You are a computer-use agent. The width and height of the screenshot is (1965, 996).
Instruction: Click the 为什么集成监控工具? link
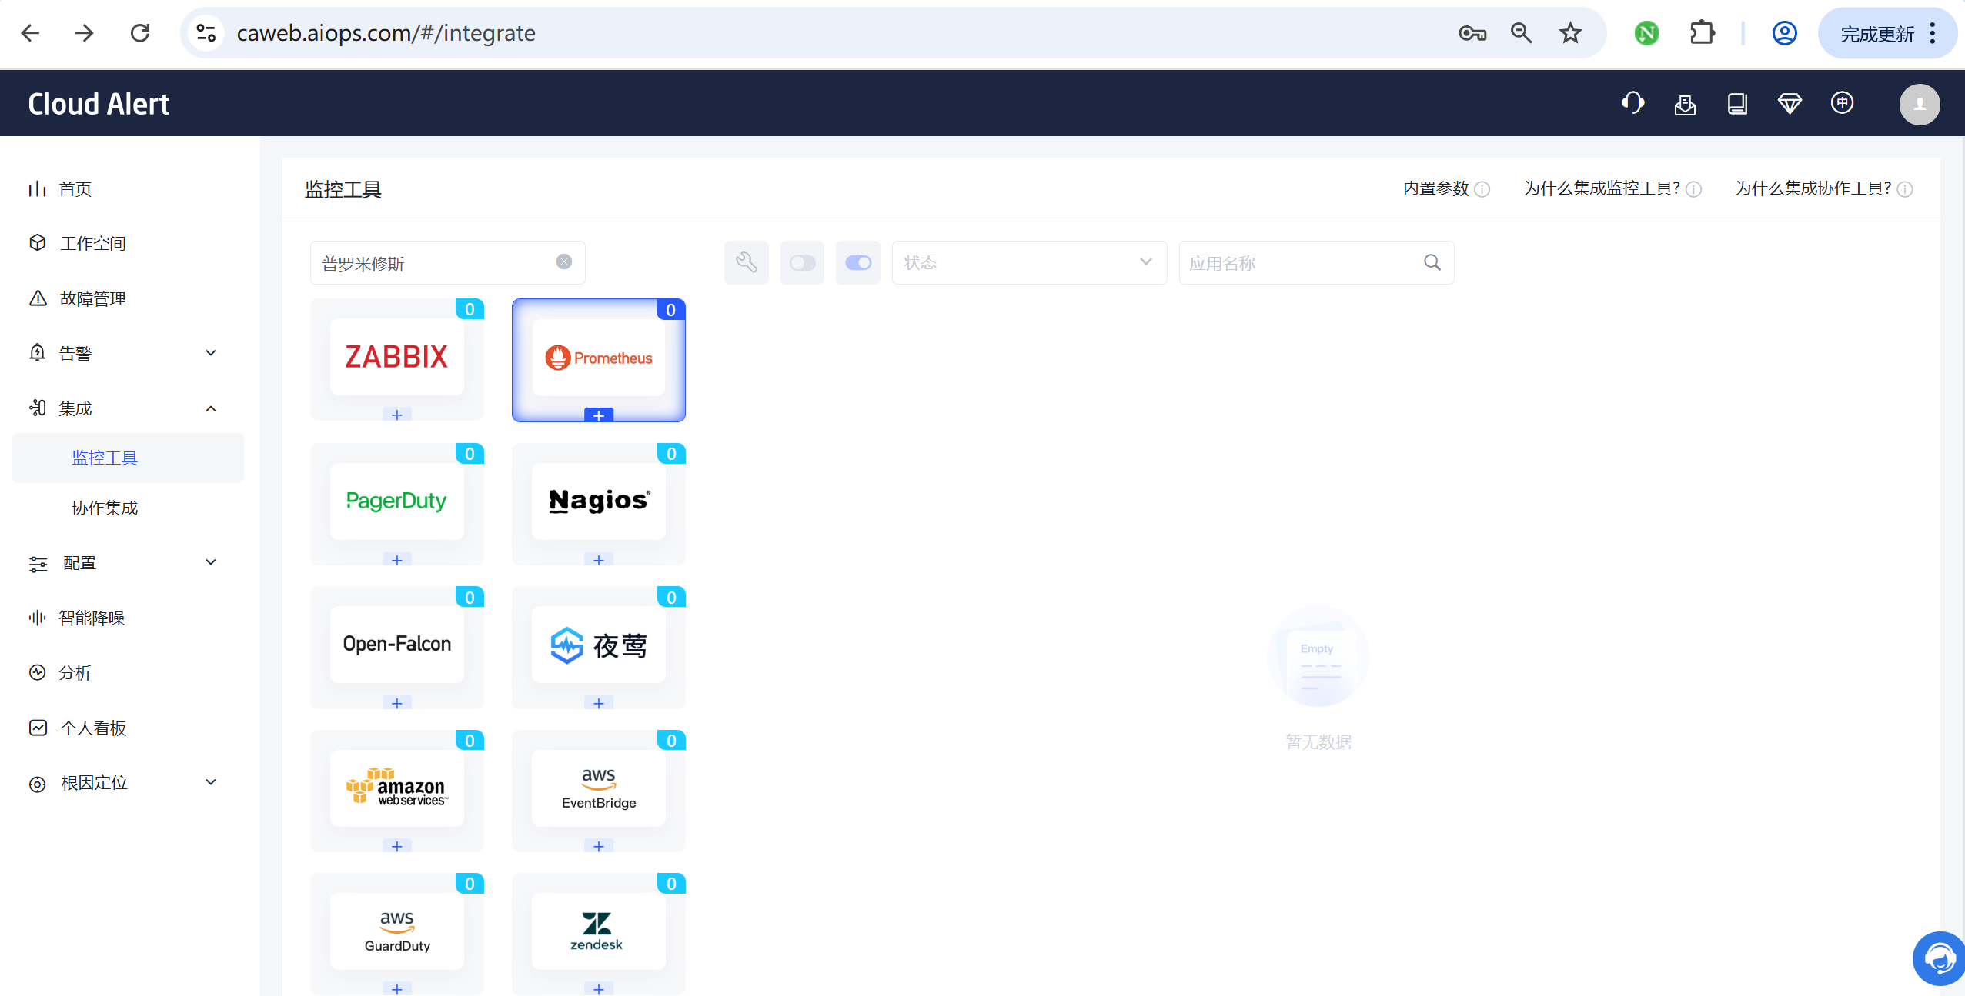[1602, 188]
